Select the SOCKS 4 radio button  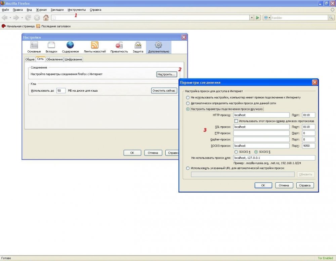236,152
